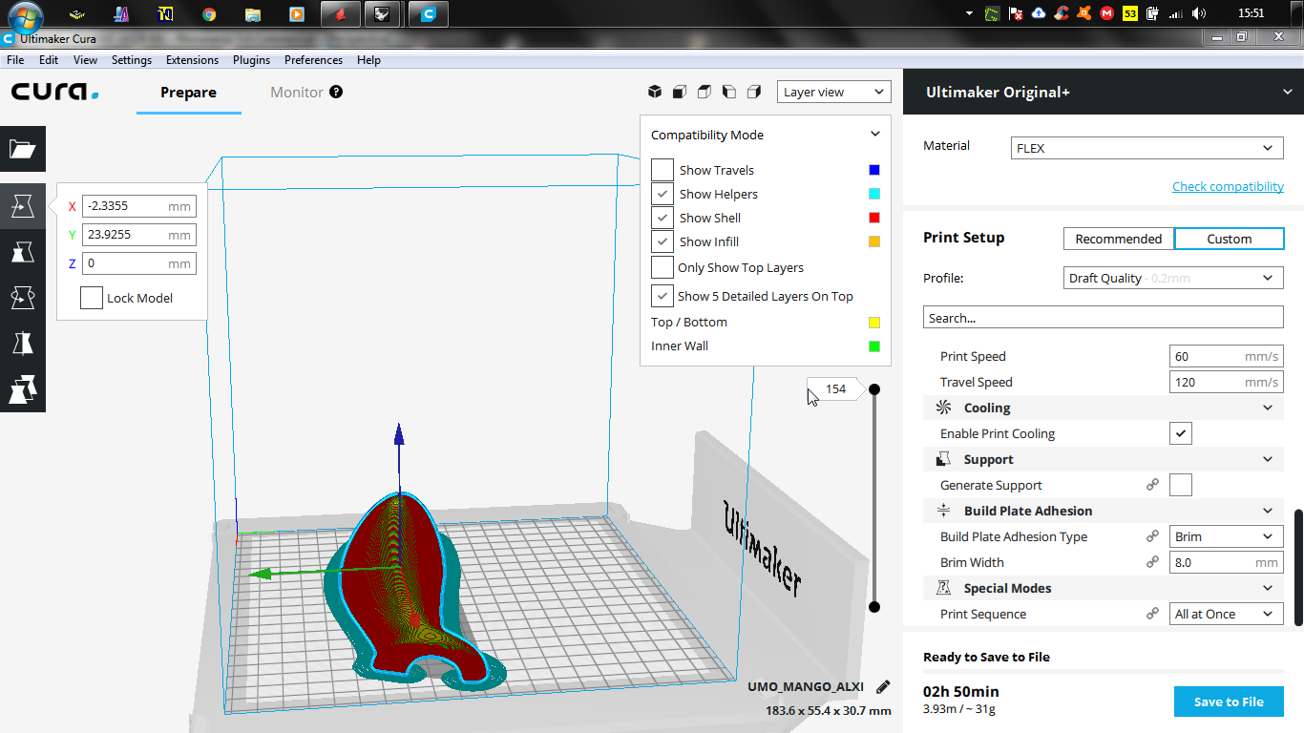The image size is (1304, 733).
Task: Open the file folder icon in Cura sidebar
Action: (x=23, y=149)
